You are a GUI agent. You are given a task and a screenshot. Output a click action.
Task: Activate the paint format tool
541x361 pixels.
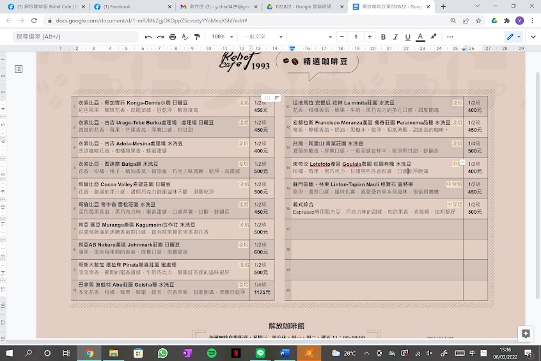pos(198,36)
